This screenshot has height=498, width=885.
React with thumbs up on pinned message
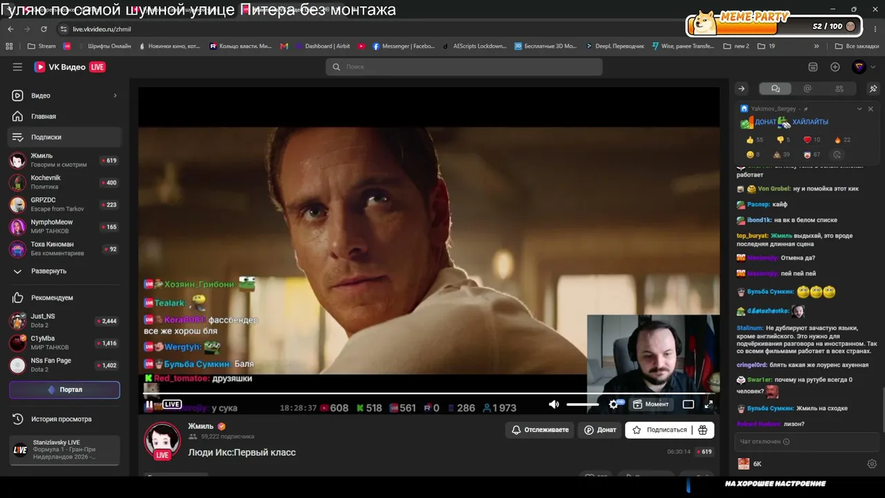click(754, 140)
